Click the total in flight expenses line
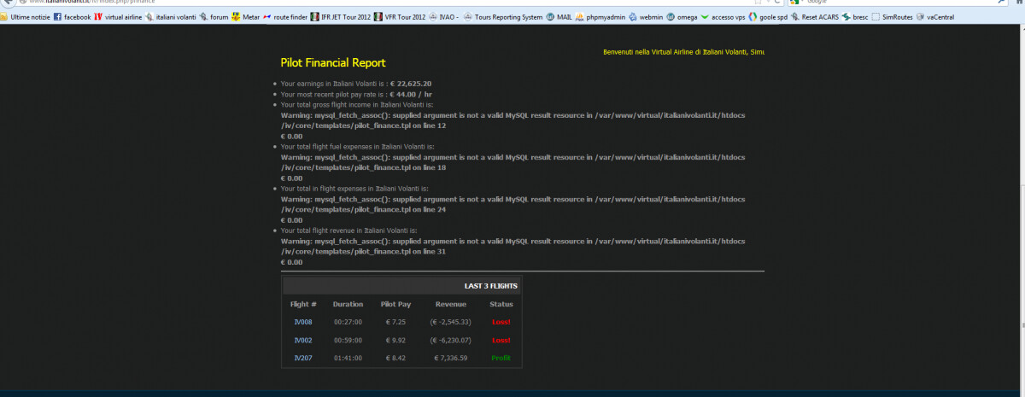1025x397 pixels. point(354,188)
